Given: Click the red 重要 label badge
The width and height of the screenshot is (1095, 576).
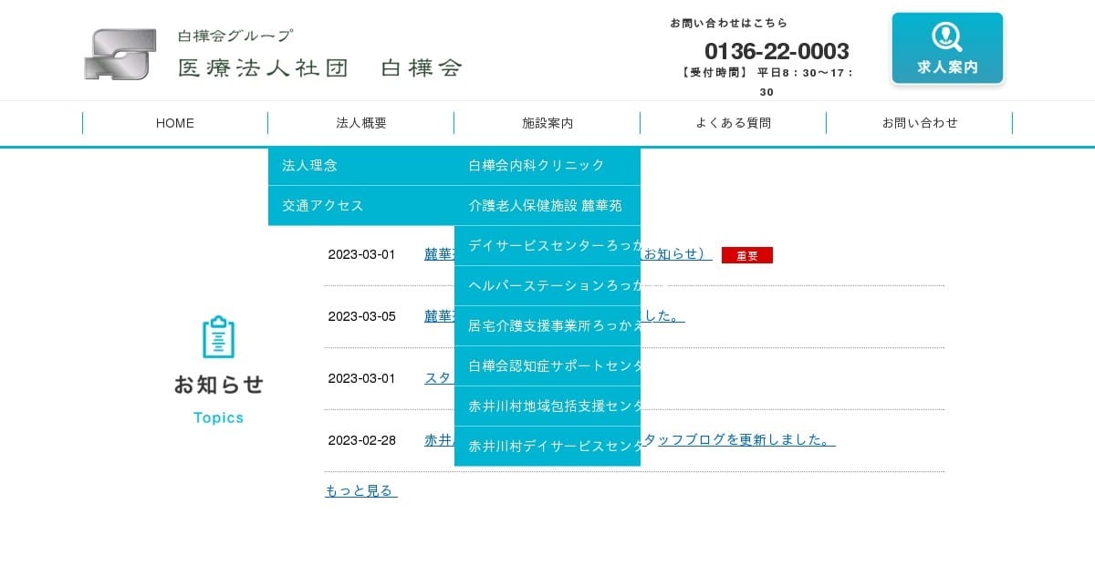Looking at the screenshot, I should (x=746, y=255).
